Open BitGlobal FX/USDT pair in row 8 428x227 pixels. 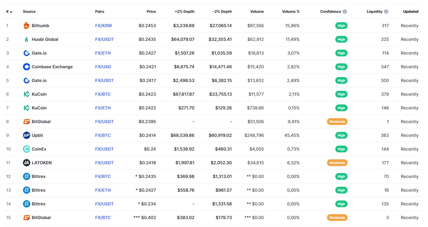[104, 122]
